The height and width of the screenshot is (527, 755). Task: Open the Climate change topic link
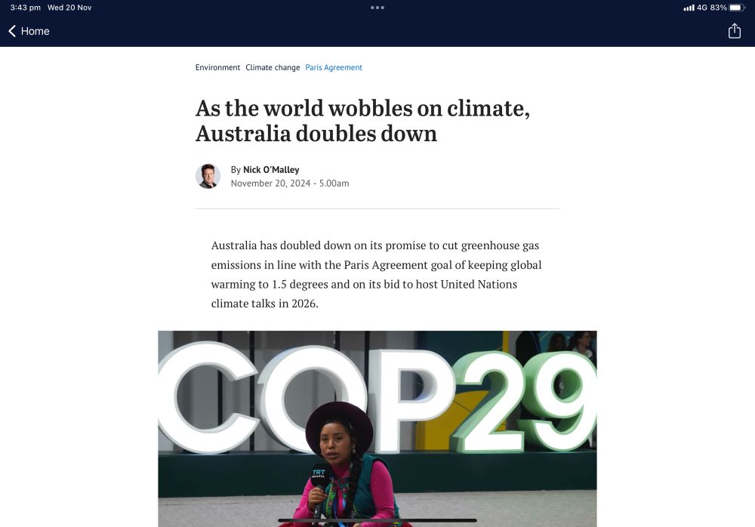tap(273, 67)
